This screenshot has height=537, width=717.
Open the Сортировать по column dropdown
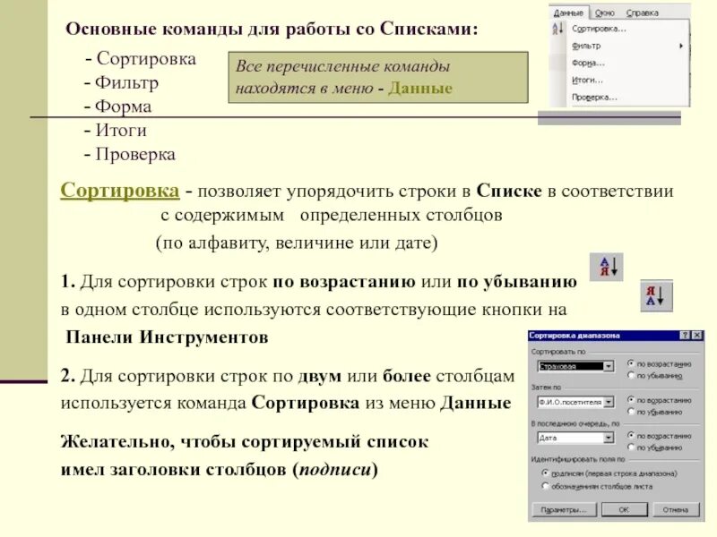coord(609,366)
